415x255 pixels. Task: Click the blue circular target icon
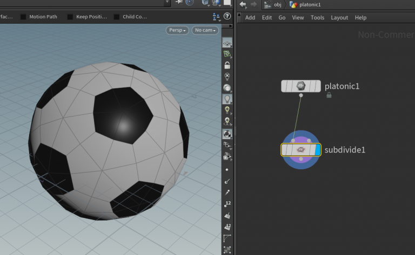tap(190, 2)
